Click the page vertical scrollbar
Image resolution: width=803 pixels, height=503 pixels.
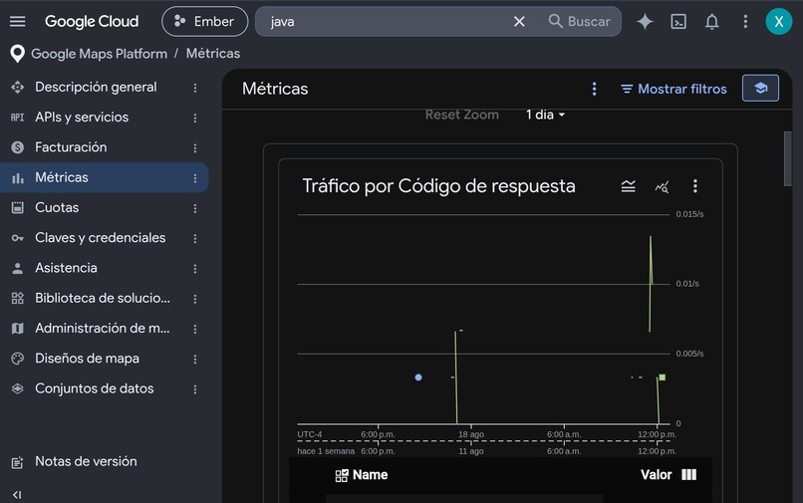pos(788,158)
